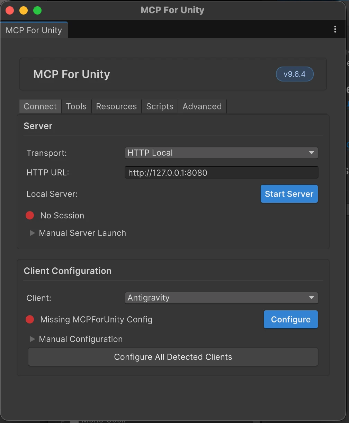The image size is (349, 423).
Task: Open the Transport dropdown showing HTTP Local
Action: [x=221, y=153]
